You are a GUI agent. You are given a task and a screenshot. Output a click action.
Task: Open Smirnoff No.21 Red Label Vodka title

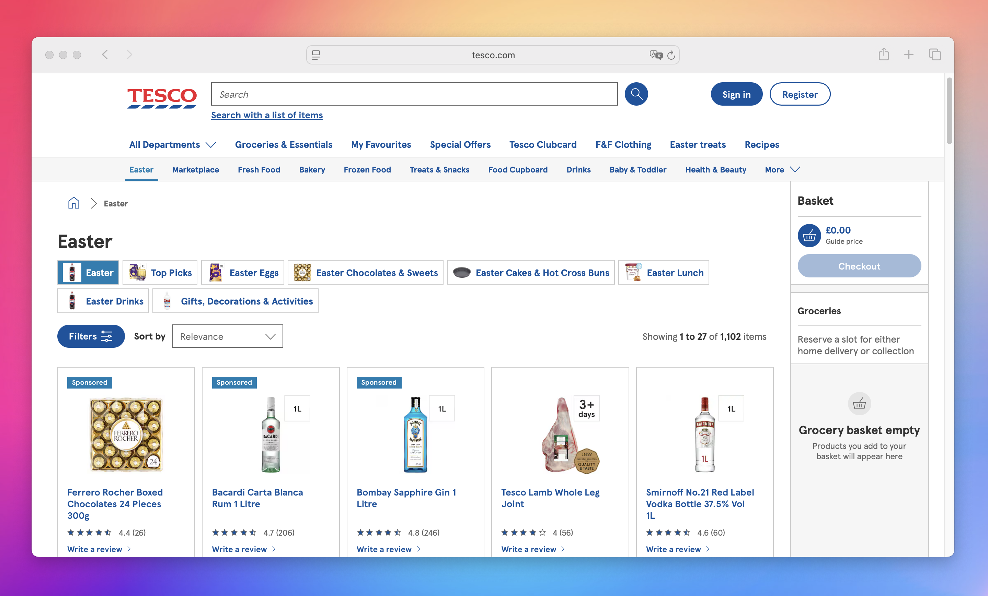[x=700, y=503]
